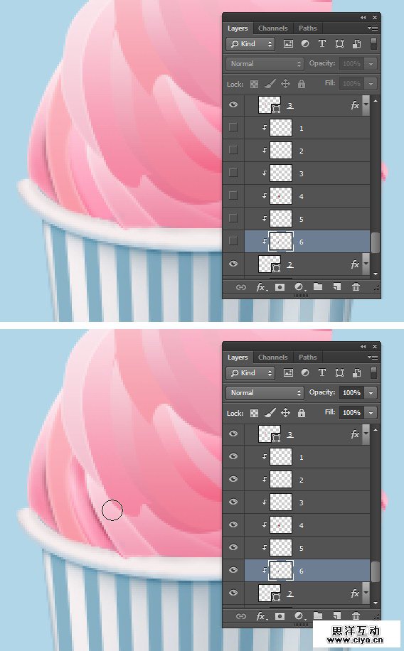Screen dimensions: 404x651
Task: Hide layer 5 in lower panel
Action: pyautogui.click(x=233, y=547)
